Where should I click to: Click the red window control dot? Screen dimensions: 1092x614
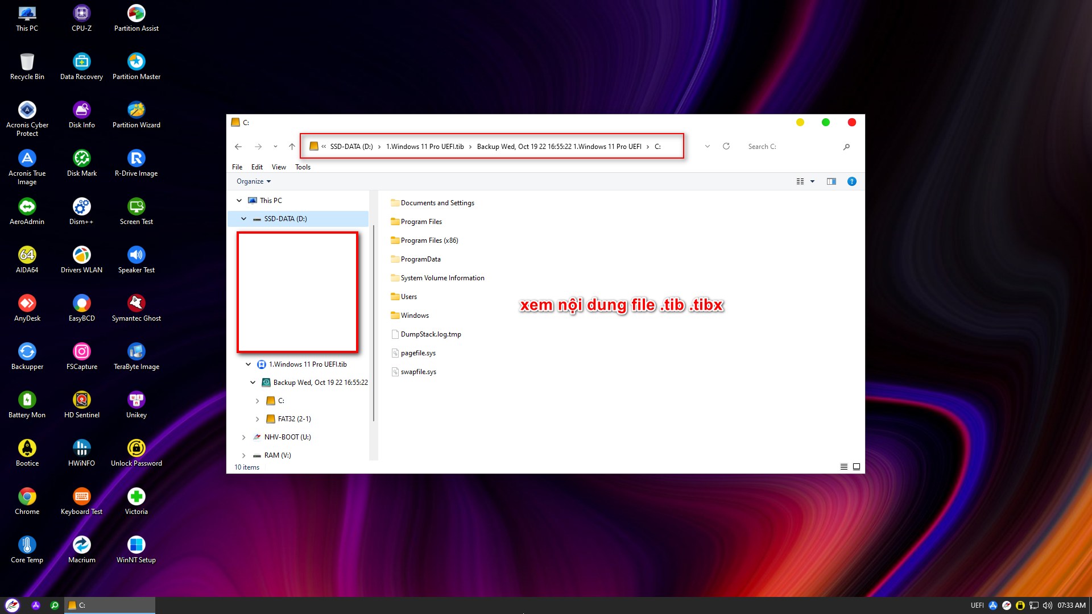[x=851, y=122]
